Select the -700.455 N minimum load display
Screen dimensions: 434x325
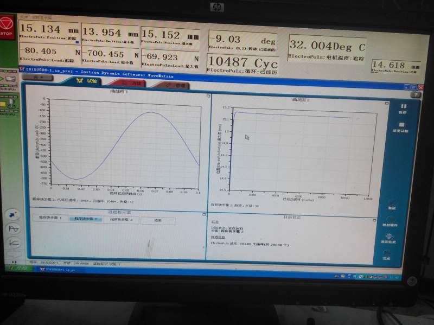click(x=110, y=56)
